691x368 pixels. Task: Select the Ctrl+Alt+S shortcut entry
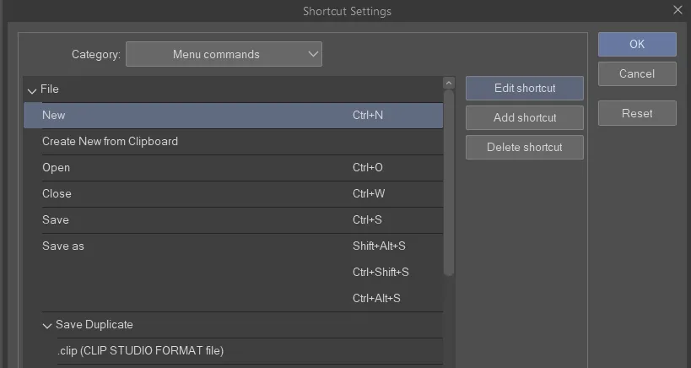point(375,298)
